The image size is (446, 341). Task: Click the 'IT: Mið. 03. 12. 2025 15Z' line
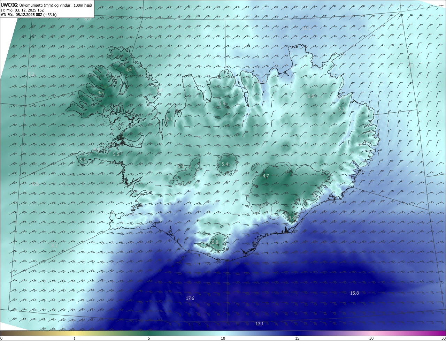pos(22,10)
